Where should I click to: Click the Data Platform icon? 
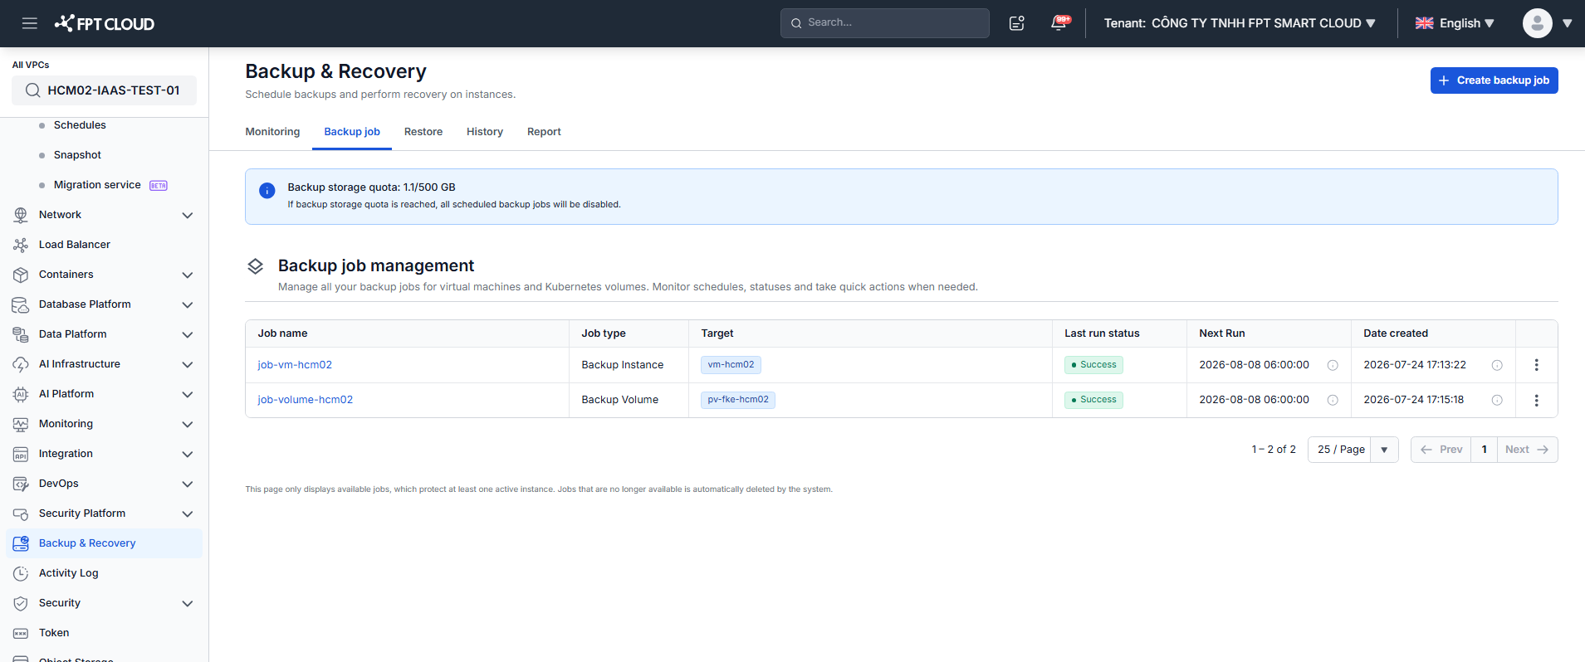pyautogui.click(x=21, y=334)
